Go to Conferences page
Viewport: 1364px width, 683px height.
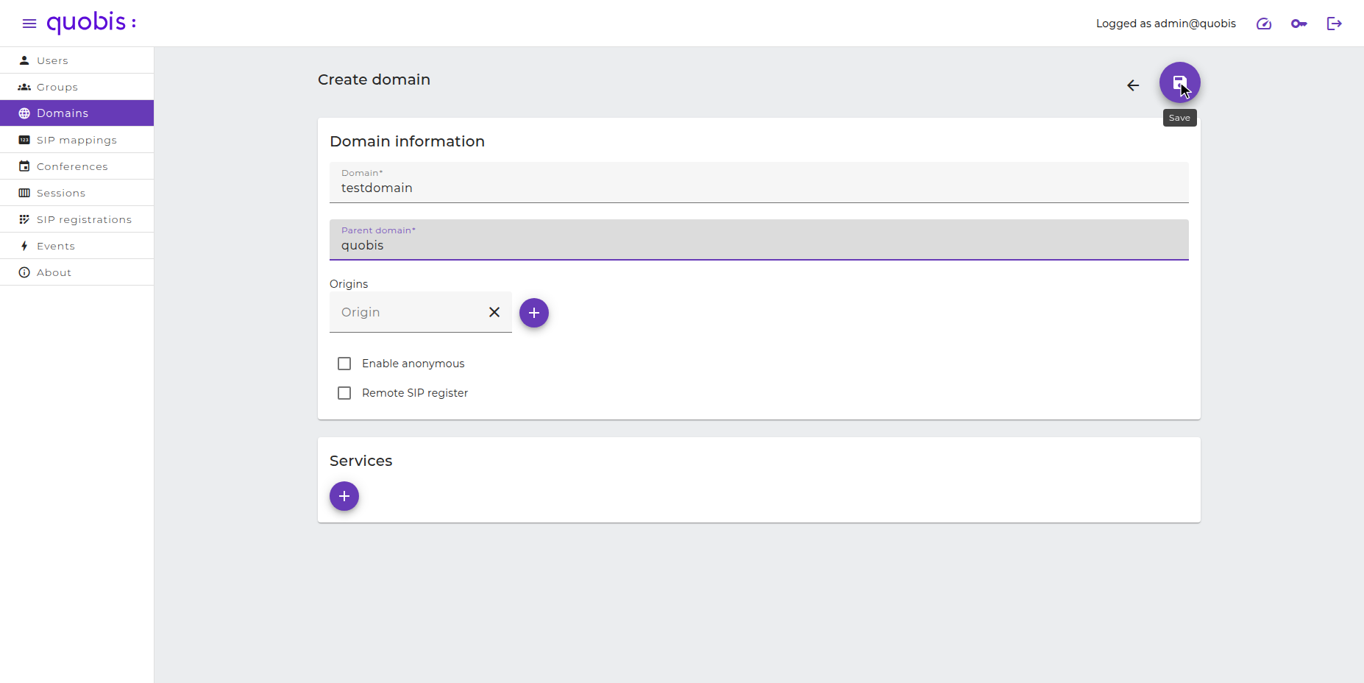pos(77,166)
